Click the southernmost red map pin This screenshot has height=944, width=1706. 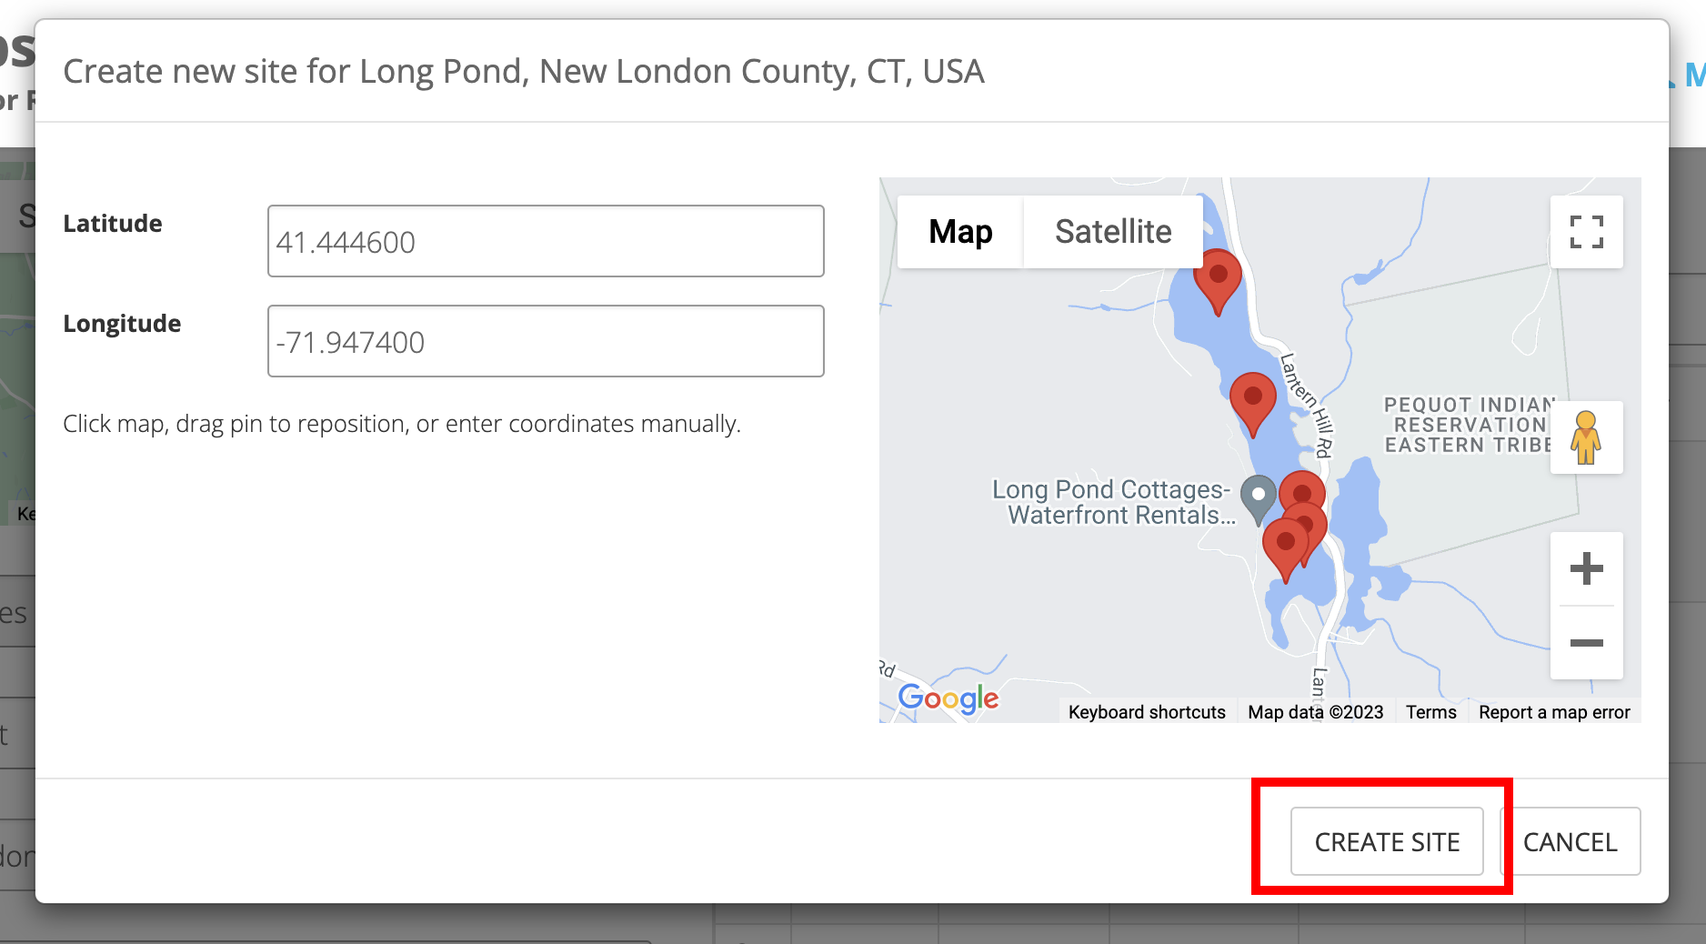point(1284,547)
